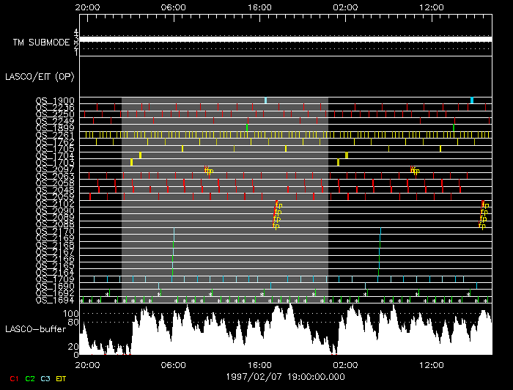The image size is (513, 390).
Task: Click the TM SUBMODE label
Action: [41, 43]
